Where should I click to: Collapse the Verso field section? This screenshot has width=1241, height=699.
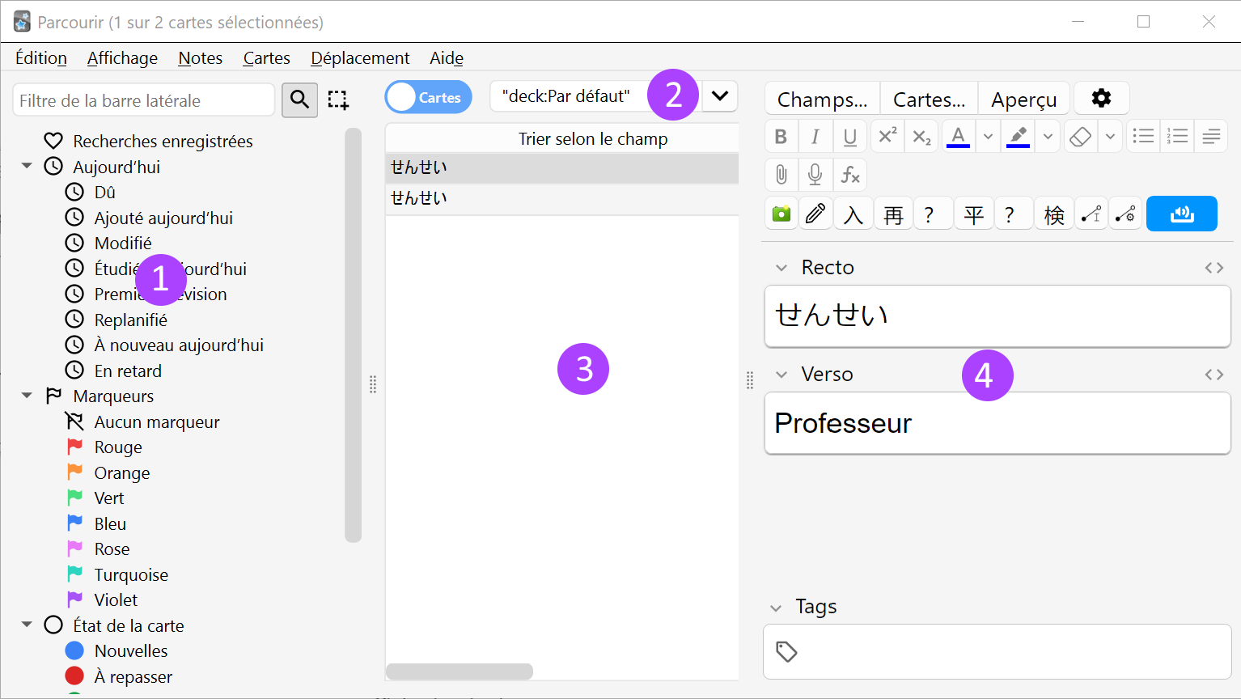pyautogui.click(x=781, y=375)
